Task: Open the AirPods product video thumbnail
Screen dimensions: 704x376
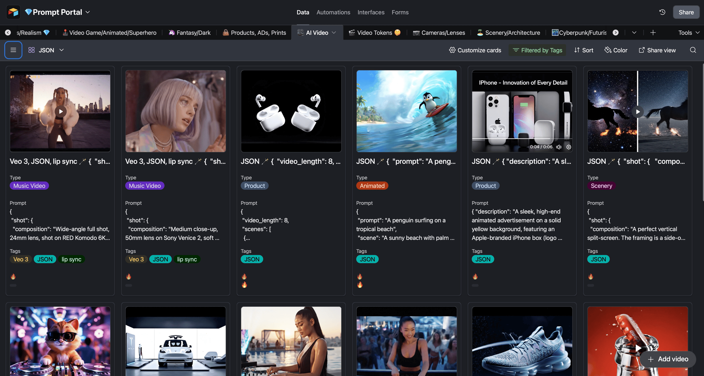Action: [x=291, y=111]
